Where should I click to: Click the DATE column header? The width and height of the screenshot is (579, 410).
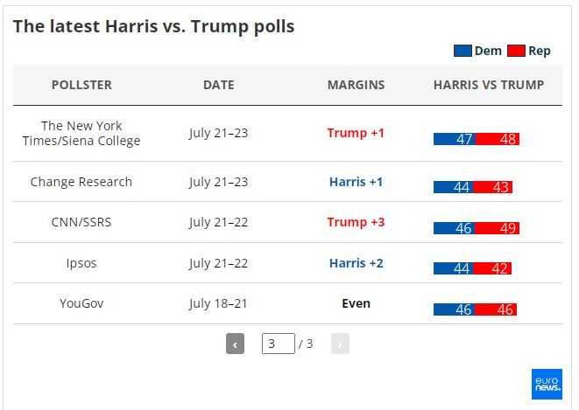tap(218, 85)
